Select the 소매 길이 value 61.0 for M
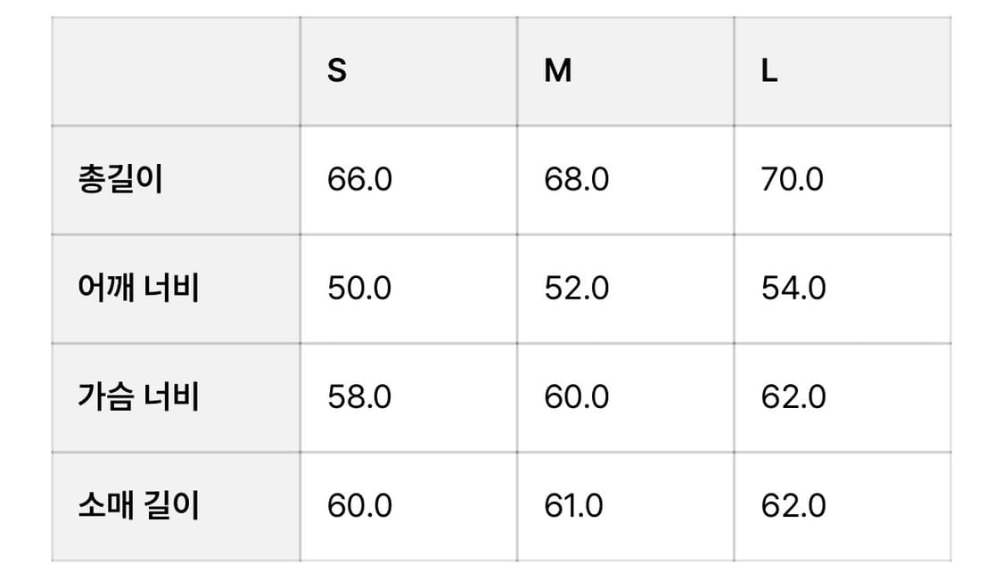1003x572 pixels. click(x=573, y=506)
